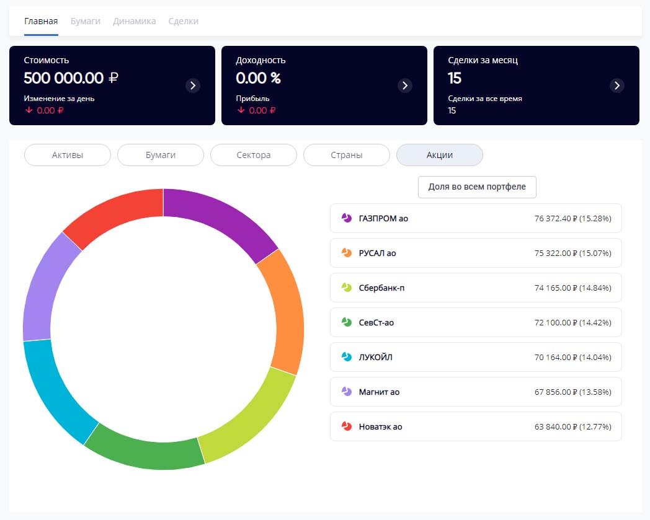Viewport: 650px width, 520px height.
Task: Click the Сбербанк-п label
Action: (381, 288)
